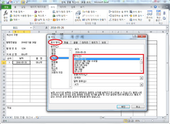Open Date & Time (날짜 및 시간) functions

click(x=43, y=20)
